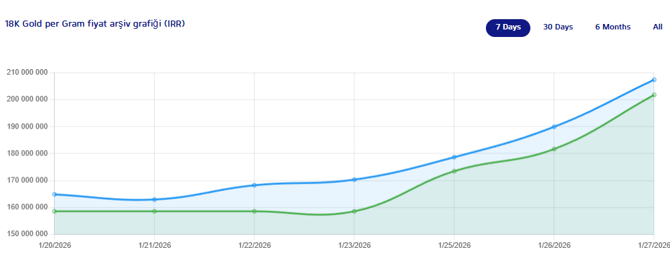The width and height of the screenshot is (670, 254).
Task: Click green data point on 1/21/2026
Action: click(x=154, y=212)
